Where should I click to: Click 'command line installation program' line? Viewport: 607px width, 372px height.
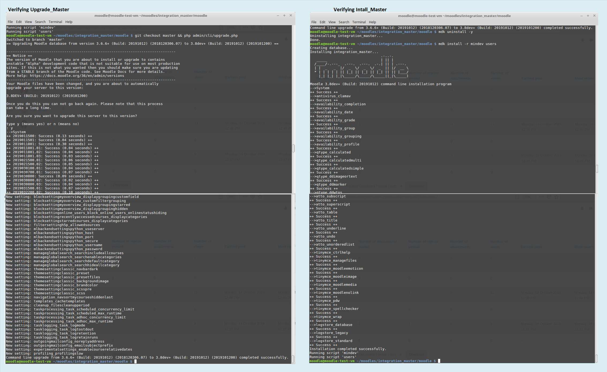pyautogui.click(x=381, y=84)
